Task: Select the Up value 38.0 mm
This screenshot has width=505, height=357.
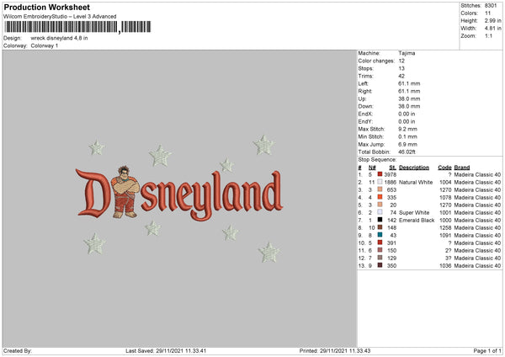Action: [x=409, y=99]
